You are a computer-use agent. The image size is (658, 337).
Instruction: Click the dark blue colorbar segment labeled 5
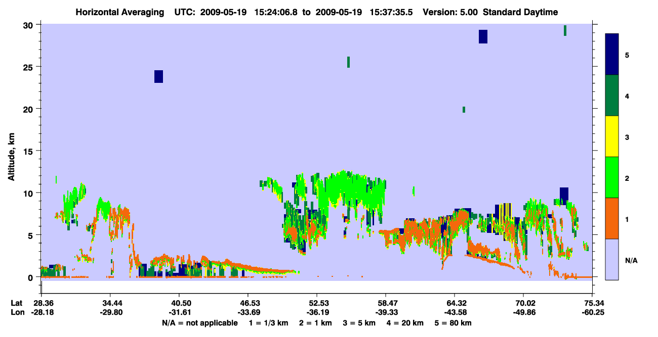(x=612, y=55)
